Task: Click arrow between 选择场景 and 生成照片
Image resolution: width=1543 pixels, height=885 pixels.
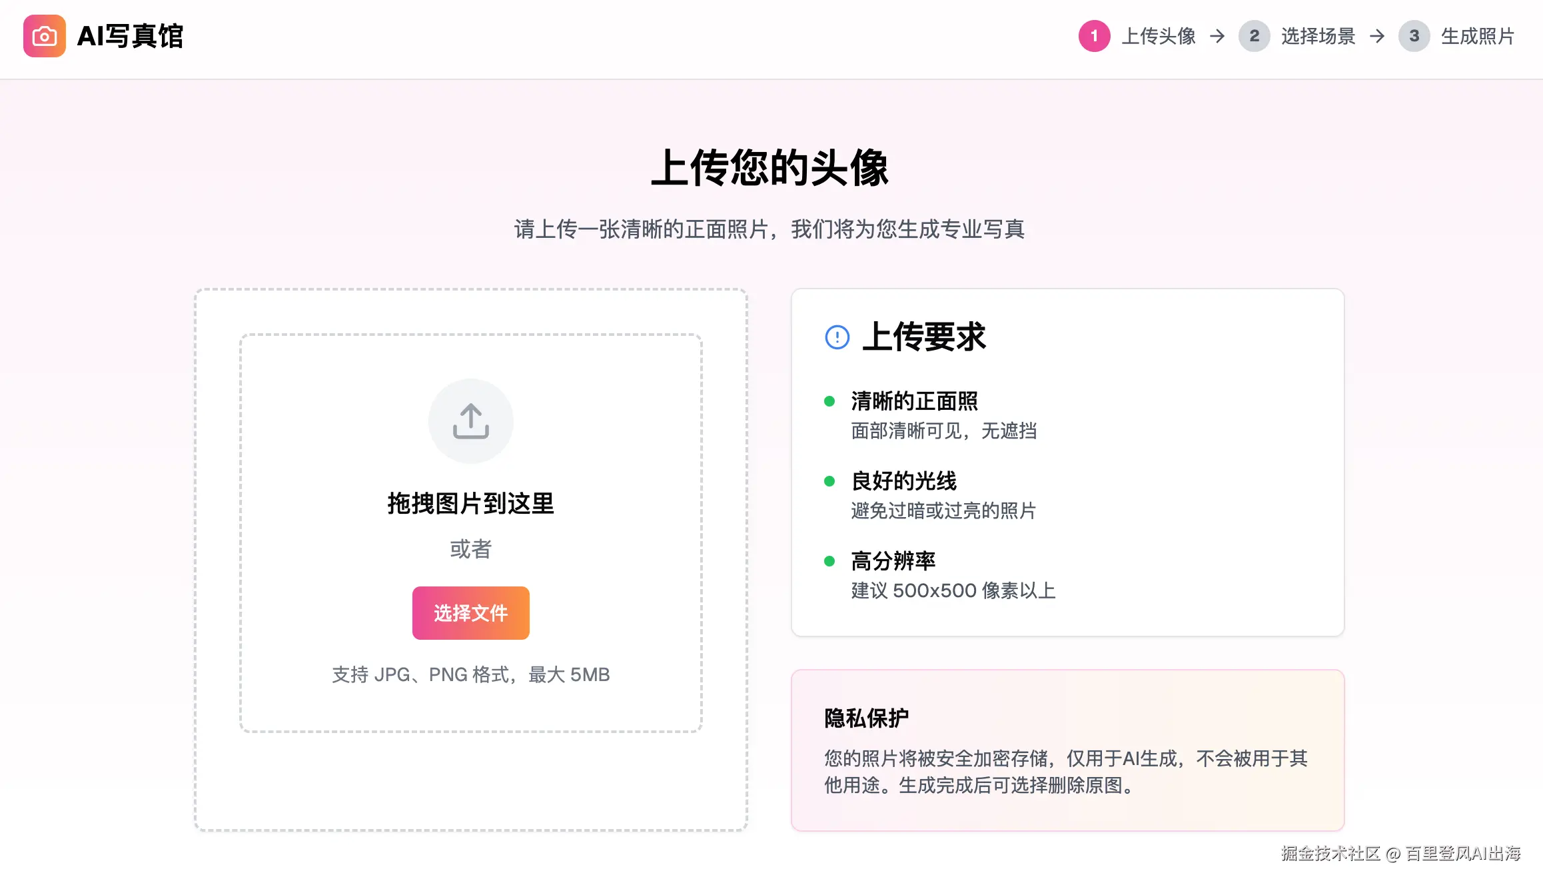Action: [x=1377, y=36]
